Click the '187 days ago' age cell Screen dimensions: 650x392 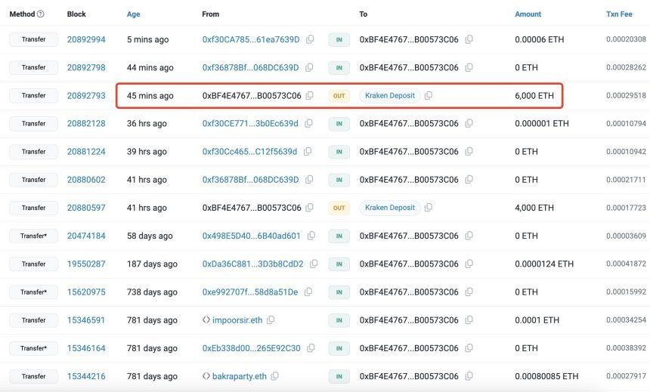pyautogui.click(x=152, y=264)
